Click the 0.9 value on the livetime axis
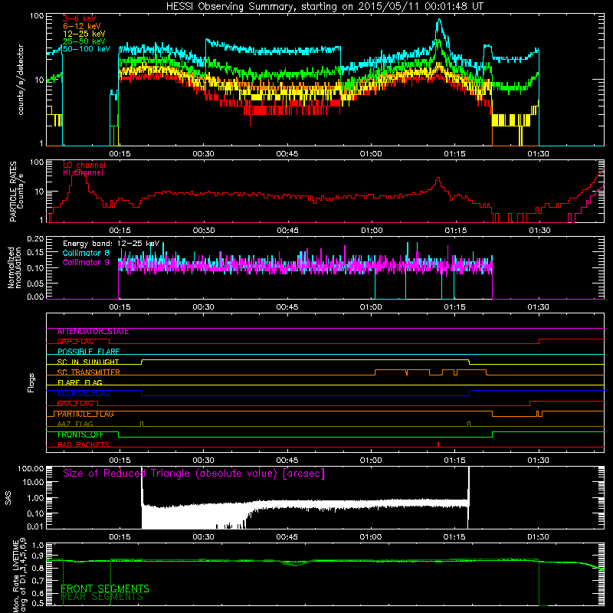Screen dimensions: 613x613 tap(38, 556)
